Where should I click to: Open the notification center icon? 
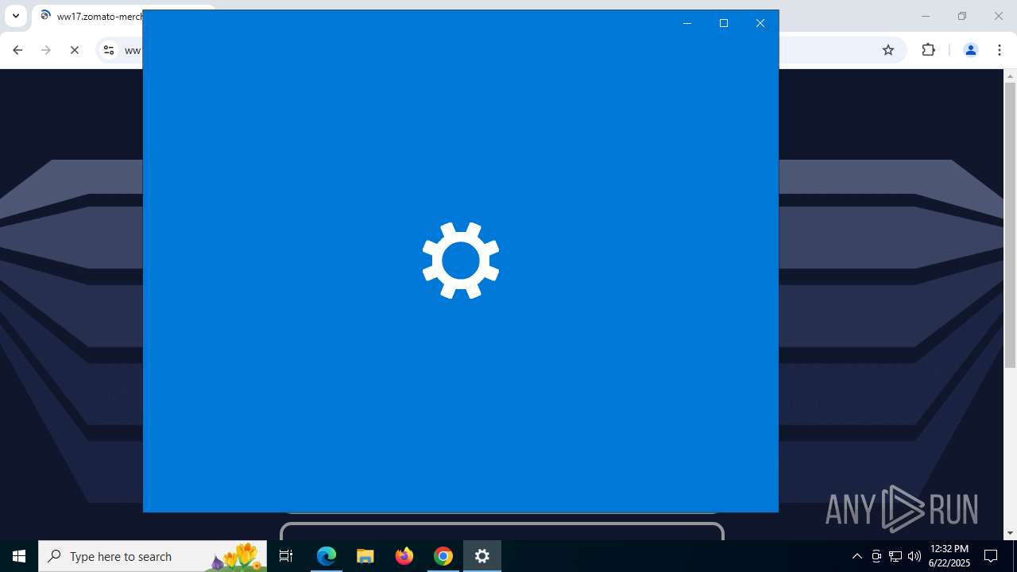991,556
